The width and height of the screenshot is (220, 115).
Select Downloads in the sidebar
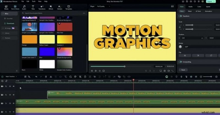(10, 23)
